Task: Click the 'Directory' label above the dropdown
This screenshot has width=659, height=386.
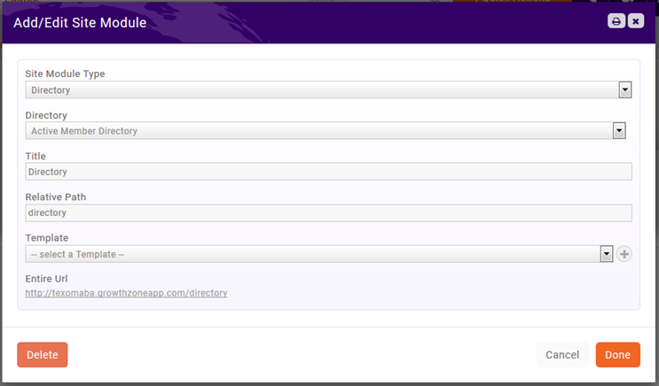Action: (x=46, y=115)
